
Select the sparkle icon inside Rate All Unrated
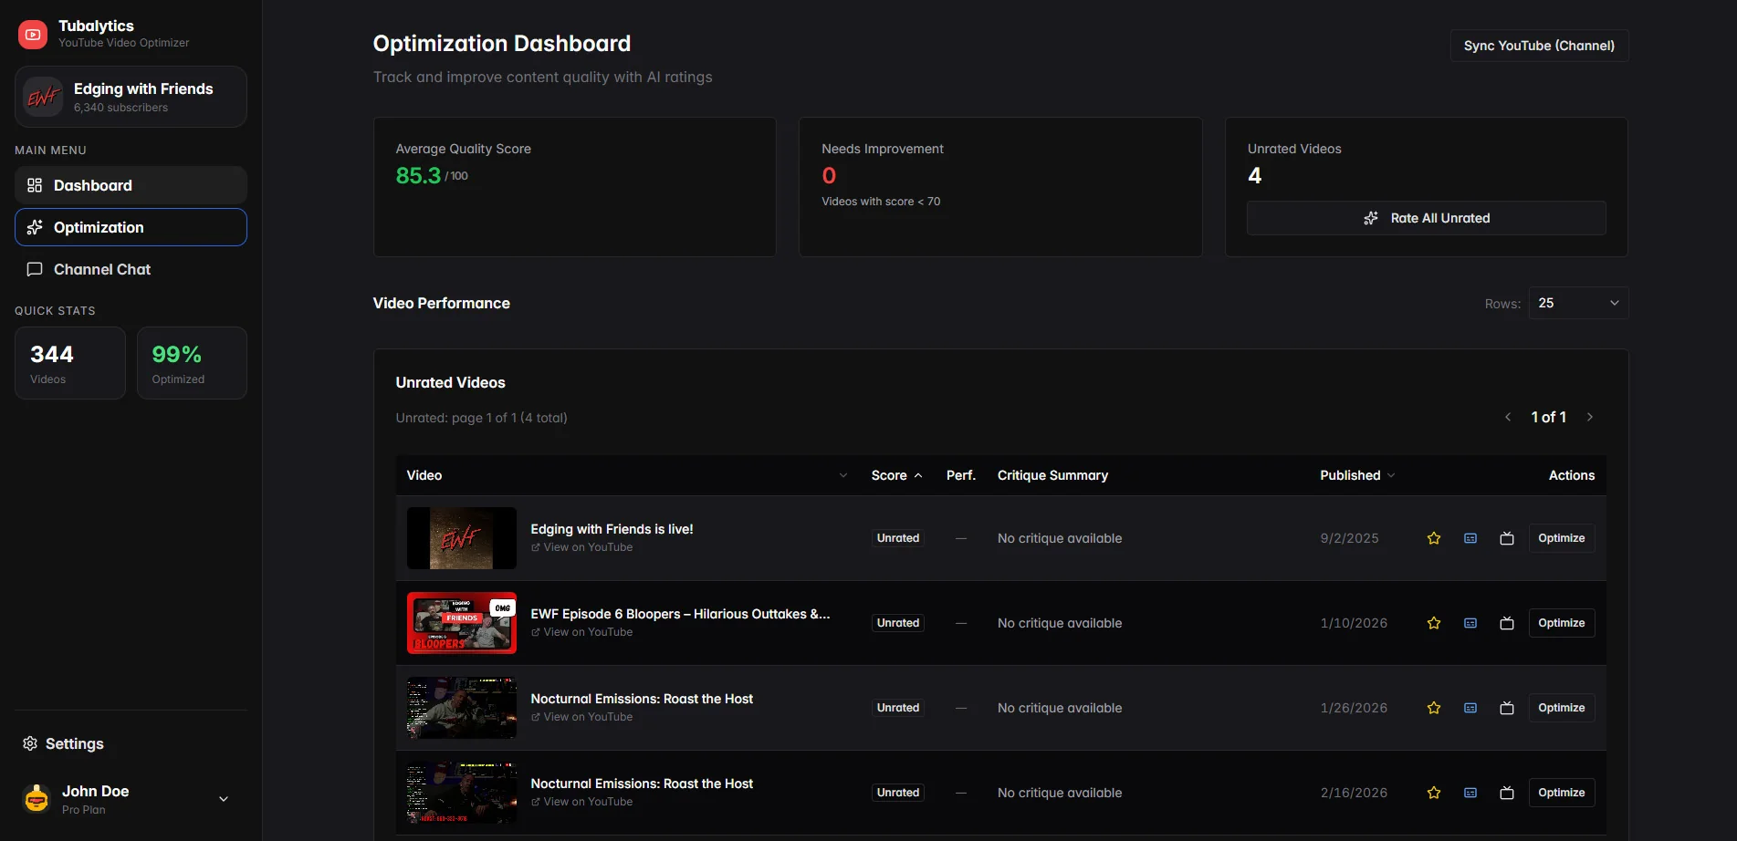(1370, 218)
